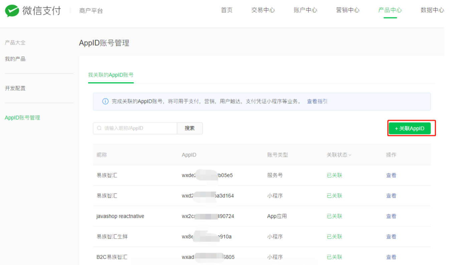449x265 pixels.
Task: Click the AppID column header
Action: pos(189,155)
